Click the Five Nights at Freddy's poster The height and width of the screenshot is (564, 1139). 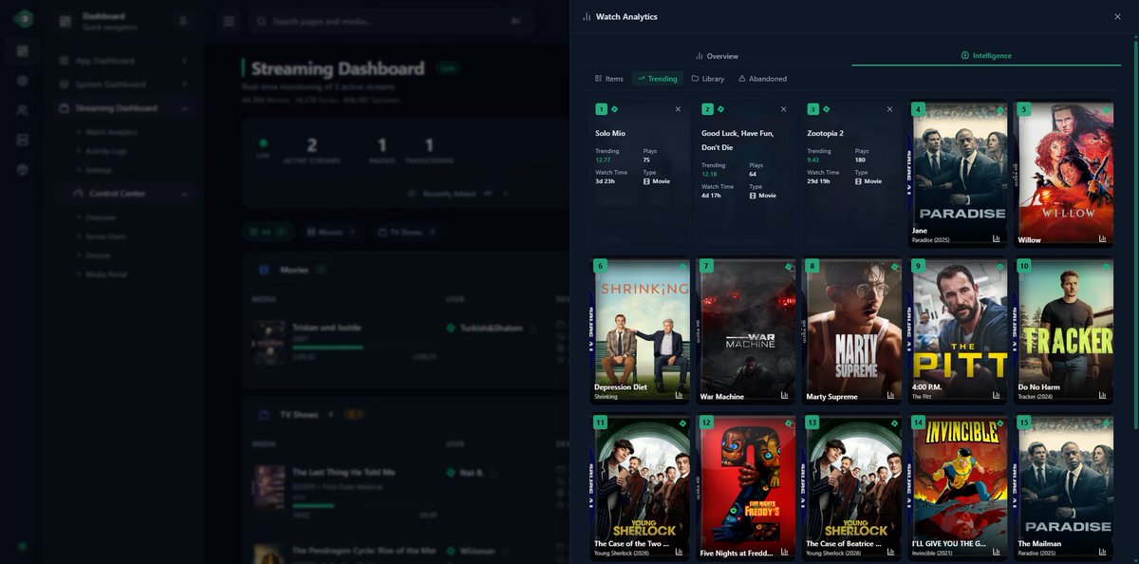click(x=746, y=487)
